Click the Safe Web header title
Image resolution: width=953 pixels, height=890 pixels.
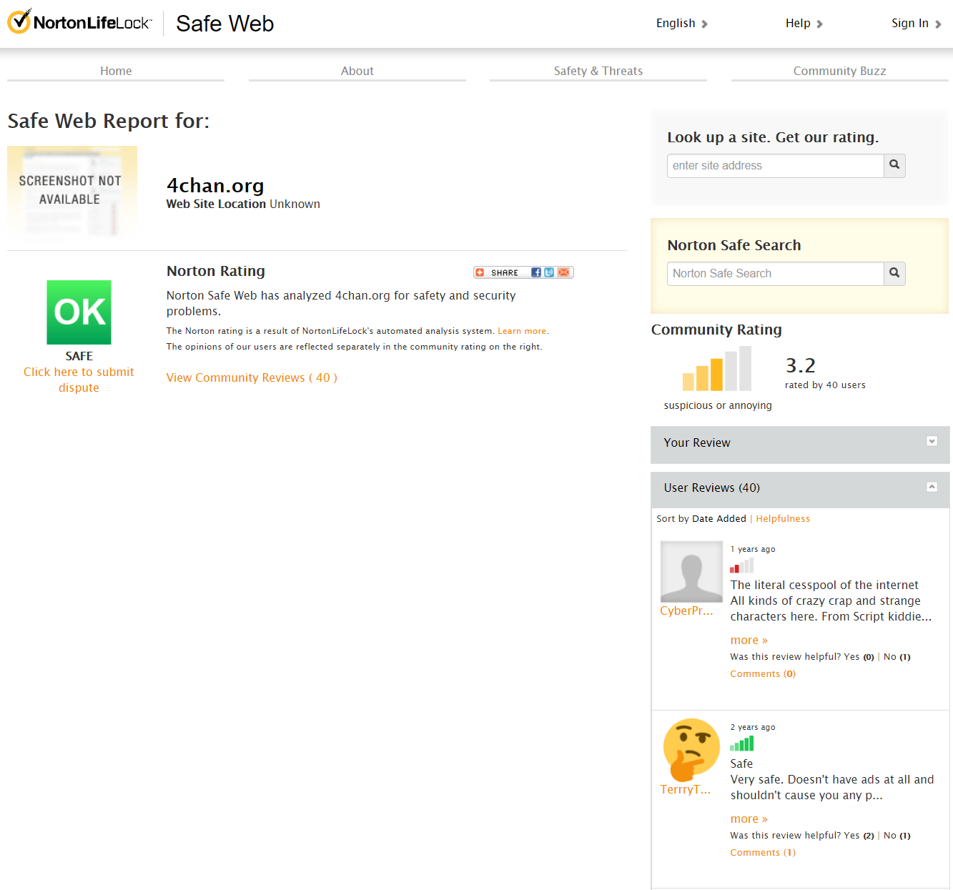point(225,24)
